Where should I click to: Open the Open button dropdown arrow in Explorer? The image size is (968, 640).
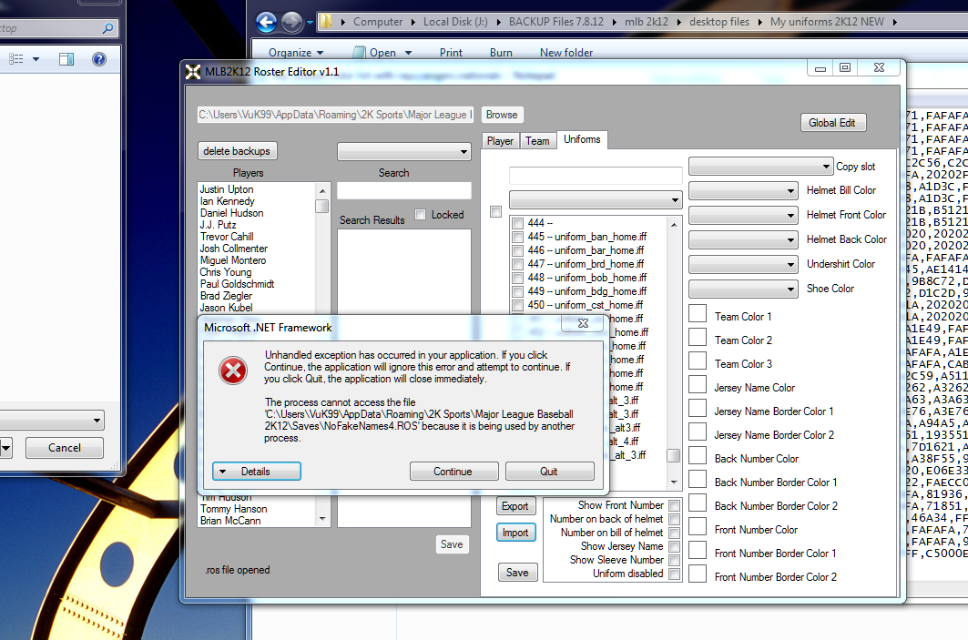pos(408,53)
